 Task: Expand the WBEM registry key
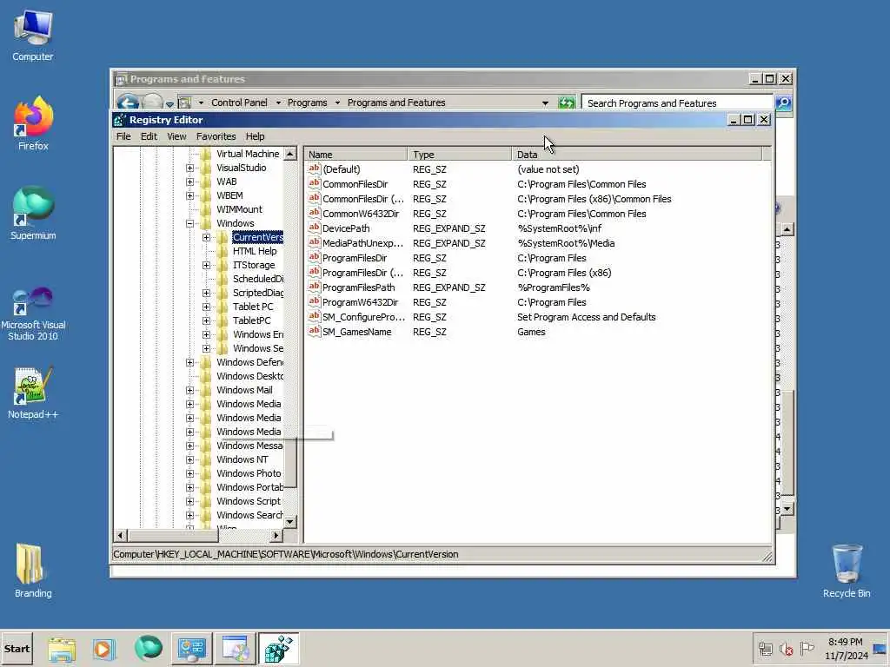tap(190, 195)
